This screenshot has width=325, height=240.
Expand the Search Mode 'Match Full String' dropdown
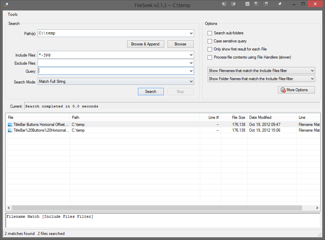(x=191, y=81)
